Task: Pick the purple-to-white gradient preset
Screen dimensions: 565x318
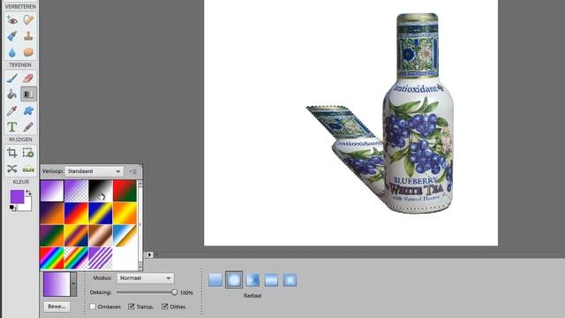Action: coord(52,191)
